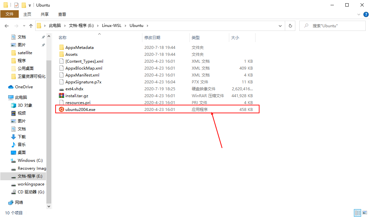
Task: Open the 公用桌面 folder in sidebar
Action: [x=25, y=68]
